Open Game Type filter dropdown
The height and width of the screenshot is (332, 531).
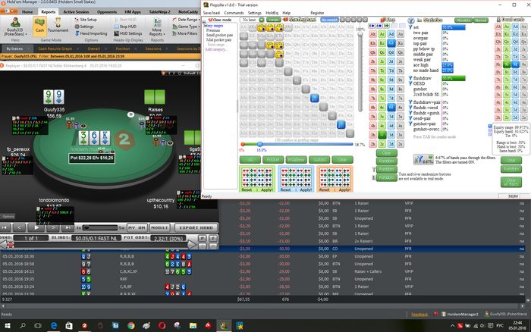point(185,27)
